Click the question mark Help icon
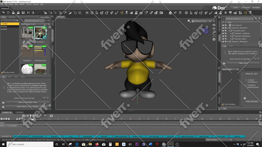Screen dimensions: 262x147 click(x=180, y=13)
